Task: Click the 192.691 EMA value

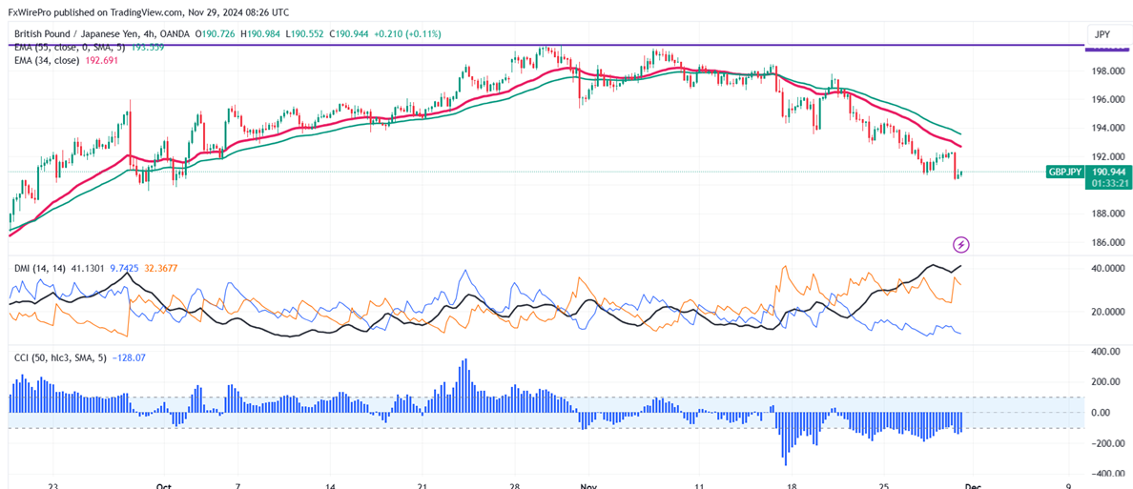Action: click(x=101, y=61)
